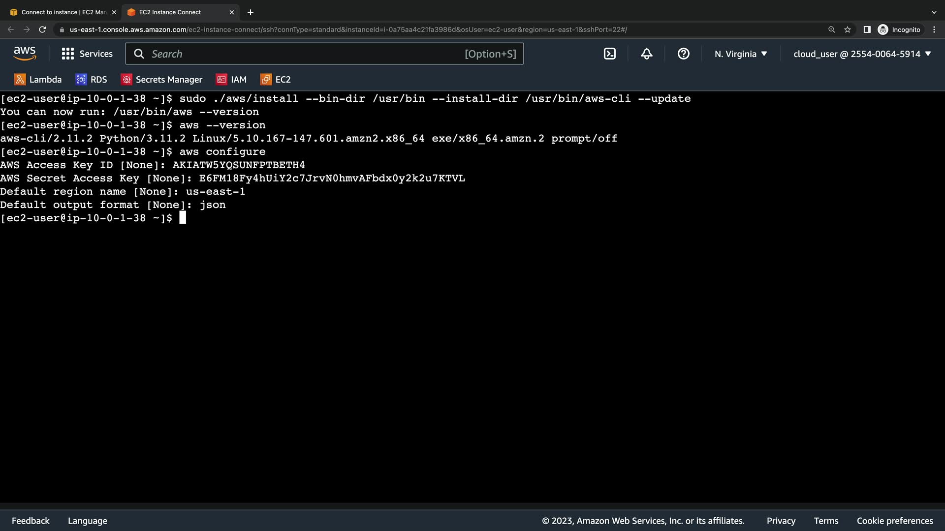Open the notifications bell
The image size is (945, 531).
click(x=646, y=54)
